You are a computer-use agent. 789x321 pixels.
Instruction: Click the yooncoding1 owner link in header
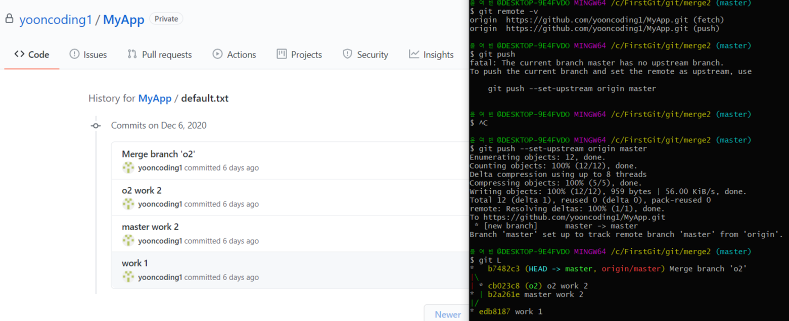pos(56,20)
